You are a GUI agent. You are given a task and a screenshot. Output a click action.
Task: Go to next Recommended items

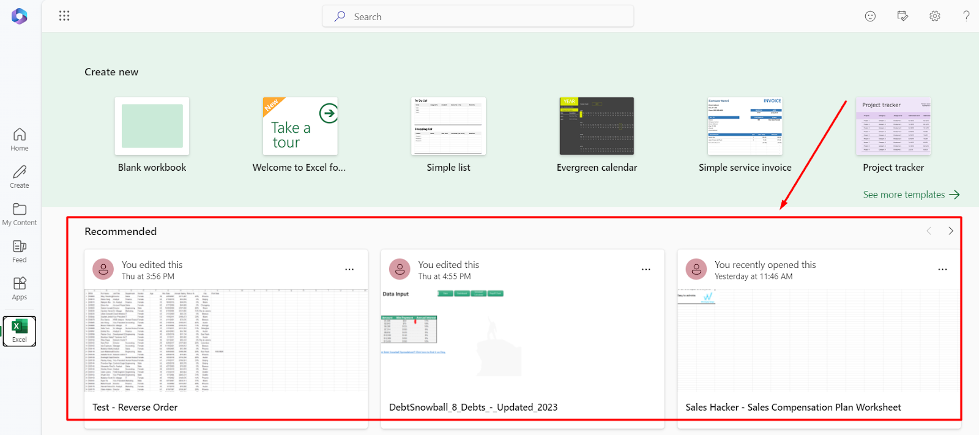pyautogui.click(x=951, y=231)
